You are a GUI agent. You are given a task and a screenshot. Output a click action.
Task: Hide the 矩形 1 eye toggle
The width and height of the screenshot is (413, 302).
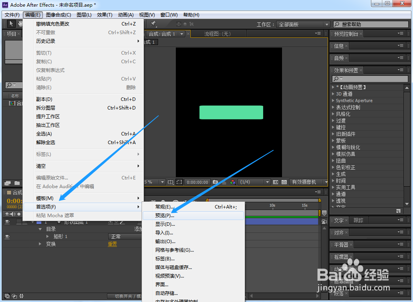pos(7,236)
